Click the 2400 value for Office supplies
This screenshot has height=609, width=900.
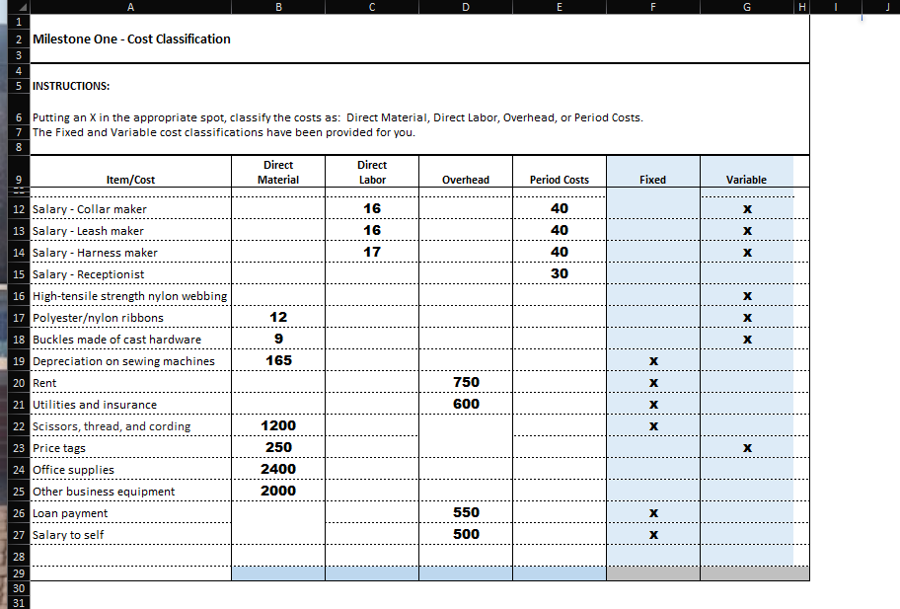point(277,469)
